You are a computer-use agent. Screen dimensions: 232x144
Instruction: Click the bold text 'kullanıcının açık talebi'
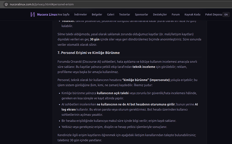pyautogui.click(x=113, y=93)
